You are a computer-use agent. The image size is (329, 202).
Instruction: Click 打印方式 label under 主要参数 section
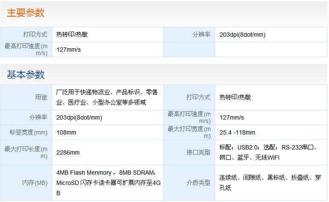(35, 35)
